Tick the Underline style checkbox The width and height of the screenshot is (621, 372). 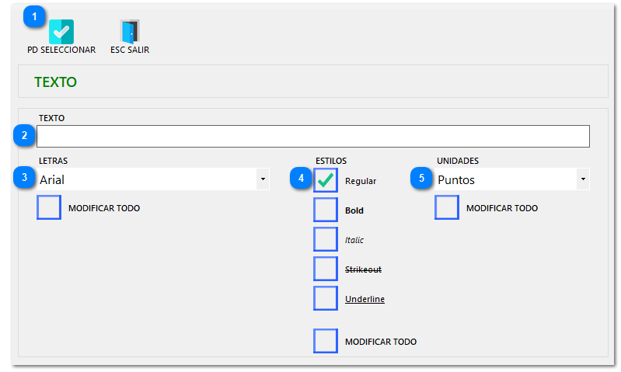pyautogui.click(x=326, y=298)
